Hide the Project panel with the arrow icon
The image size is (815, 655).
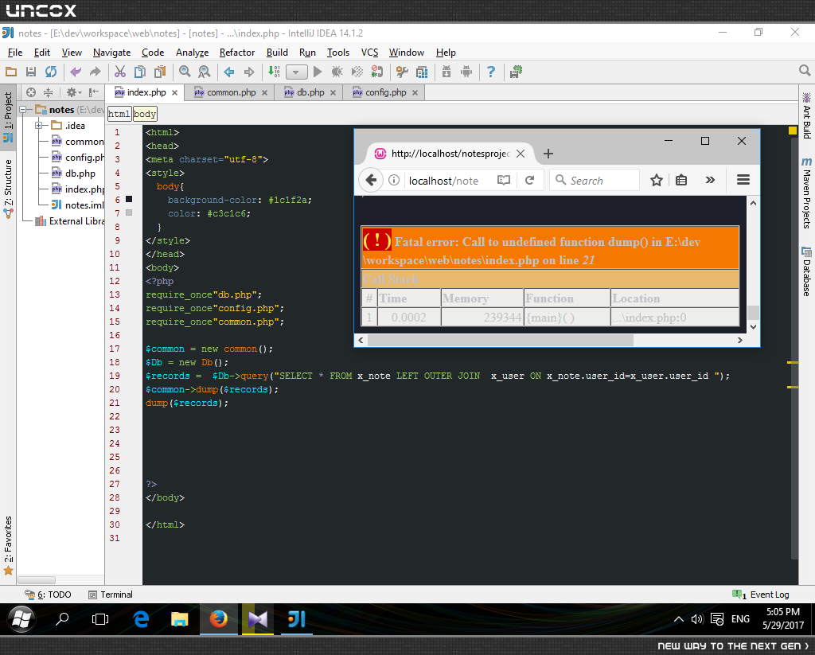click(94, 92)
